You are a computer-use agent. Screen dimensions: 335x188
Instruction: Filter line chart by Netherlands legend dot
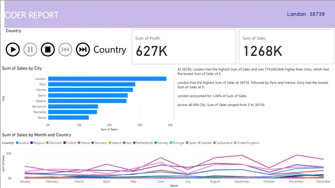(134, 143)
